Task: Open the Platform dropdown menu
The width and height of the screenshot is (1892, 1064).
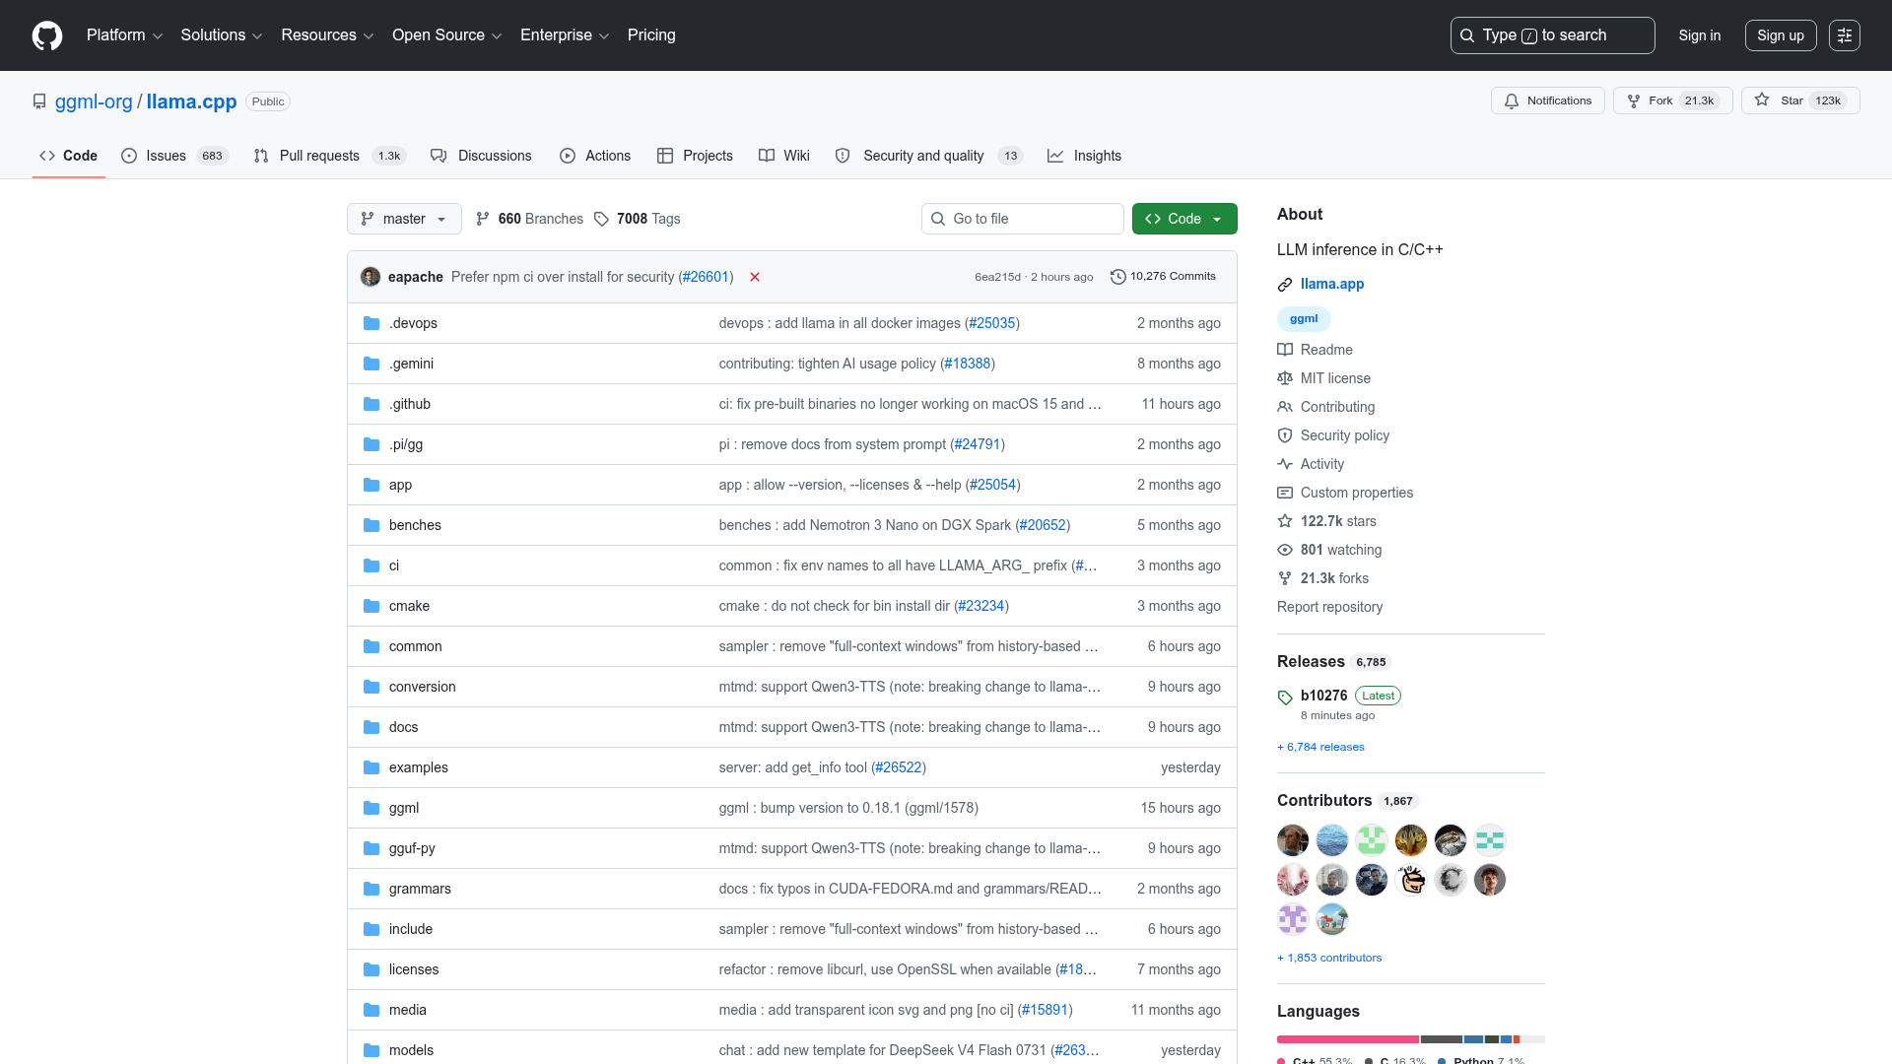Action: click(x=124, y=35)
